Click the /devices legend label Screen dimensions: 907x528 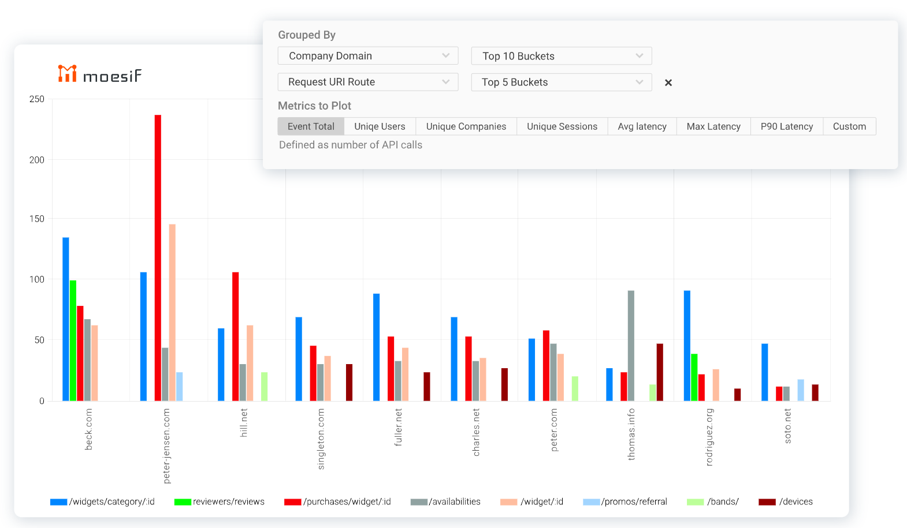[796, 502]
